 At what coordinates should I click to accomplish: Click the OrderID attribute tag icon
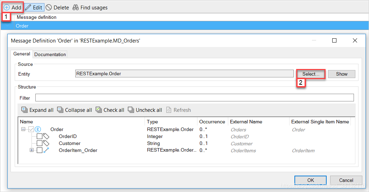coord(46,136)
